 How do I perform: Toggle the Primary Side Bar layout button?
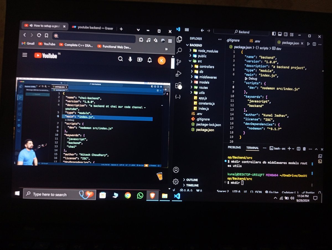pyautogui.click(x=274, y=34)
